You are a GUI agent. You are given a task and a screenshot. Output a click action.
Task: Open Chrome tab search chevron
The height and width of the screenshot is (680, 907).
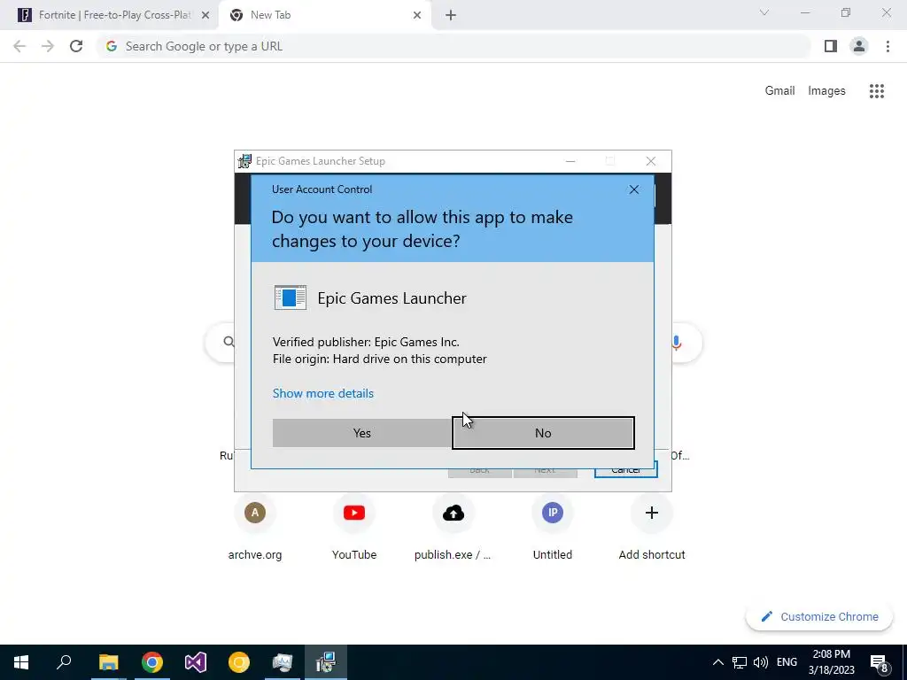coord(764,12)
